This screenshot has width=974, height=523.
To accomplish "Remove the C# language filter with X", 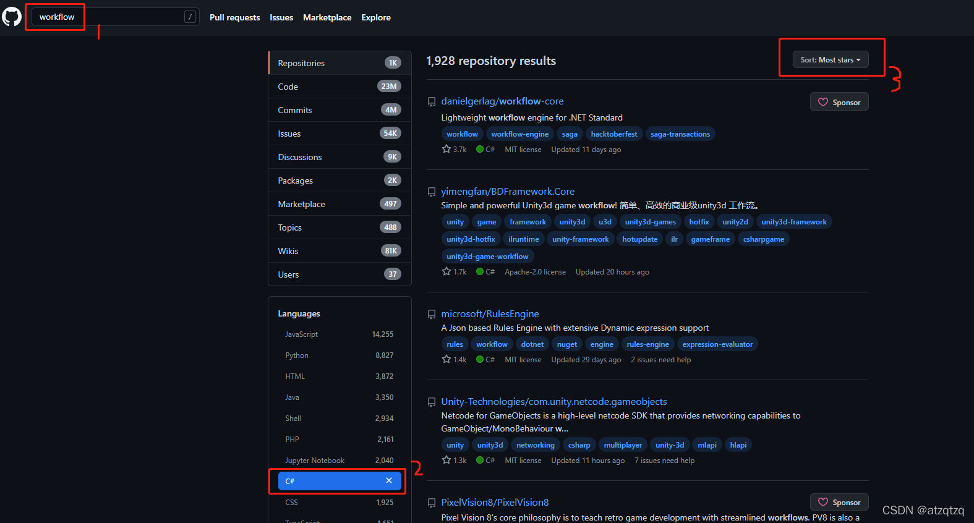I will pos(389,480).
